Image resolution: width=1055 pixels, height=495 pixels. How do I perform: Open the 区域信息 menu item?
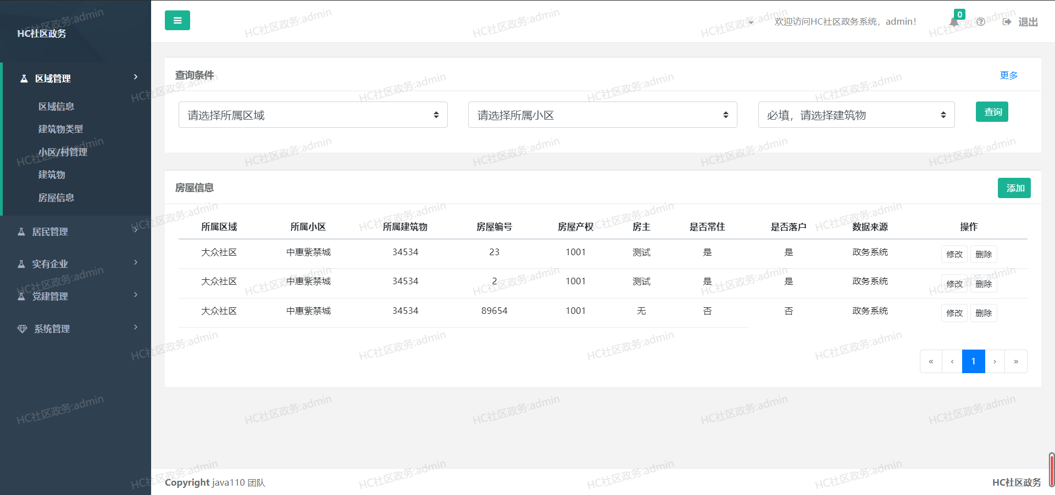point(56,106)
